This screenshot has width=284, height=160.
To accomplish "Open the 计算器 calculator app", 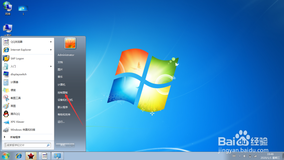I will tap(28, 82).
